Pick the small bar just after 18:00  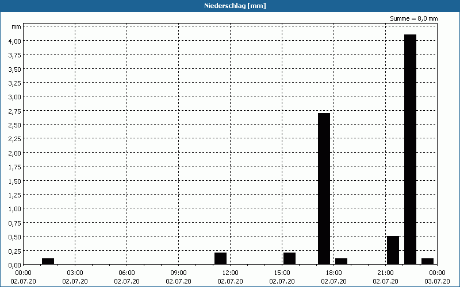click(341, 261)
